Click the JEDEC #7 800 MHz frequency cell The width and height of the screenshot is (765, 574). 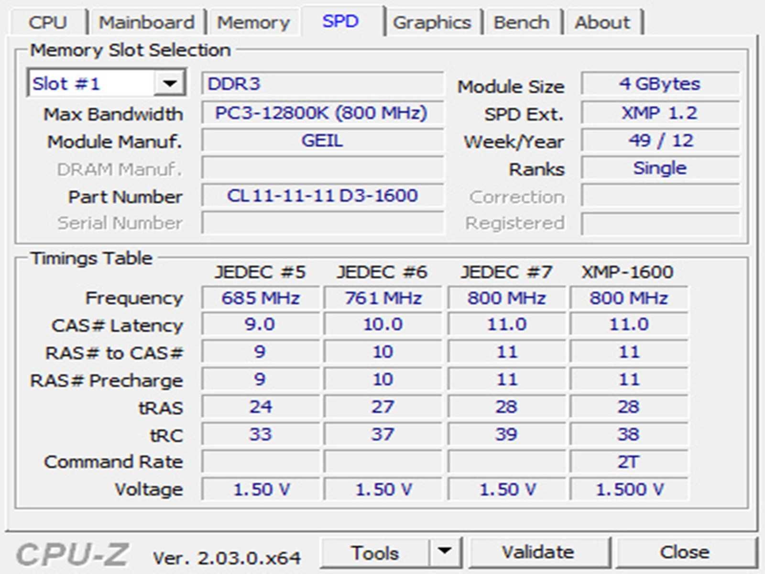(x=507, y=298)
